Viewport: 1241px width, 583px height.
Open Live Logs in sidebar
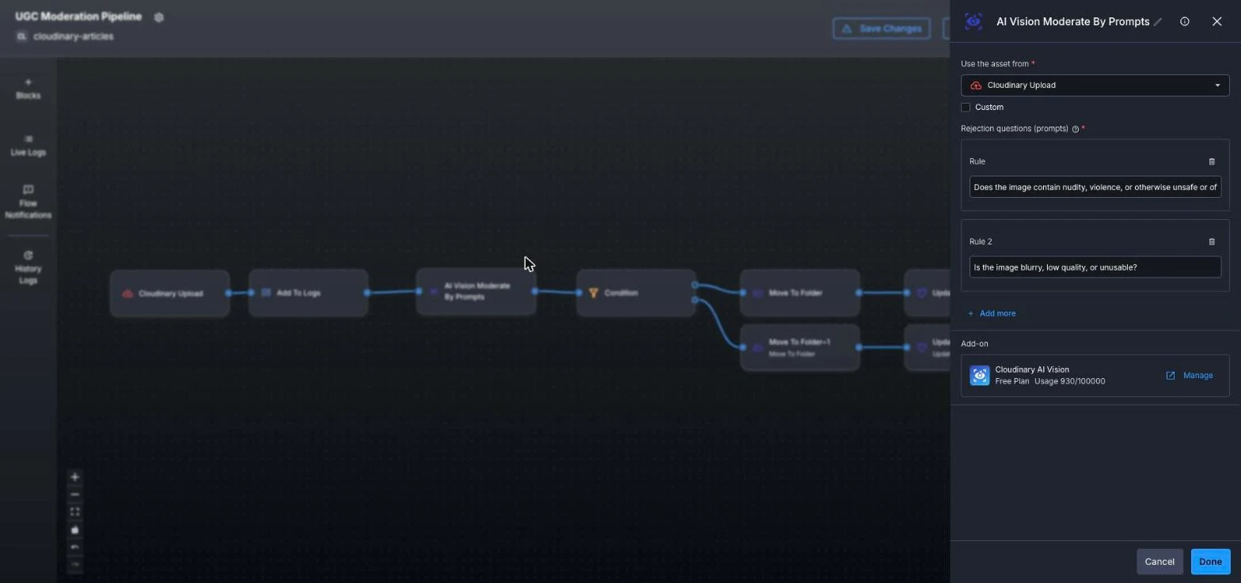pyautogui.click(x=28, y=146)
